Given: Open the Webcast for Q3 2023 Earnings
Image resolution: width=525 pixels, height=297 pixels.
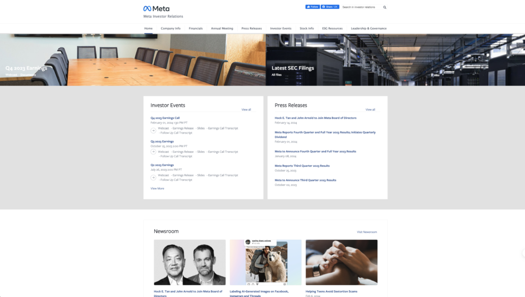Looking at the screenshot, I should [x=163, y=152].
